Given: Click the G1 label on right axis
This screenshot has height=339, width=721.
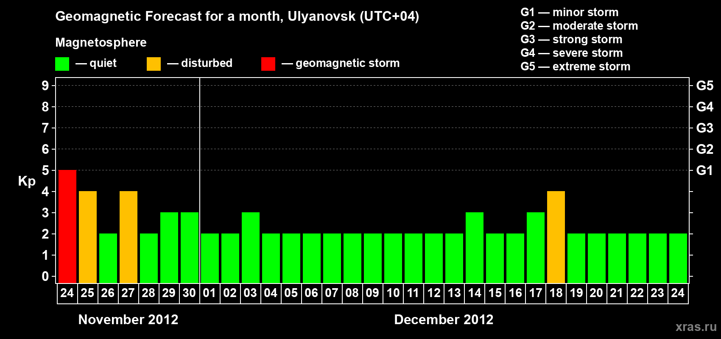Looking at the screenshot, I should coord(704,170).
